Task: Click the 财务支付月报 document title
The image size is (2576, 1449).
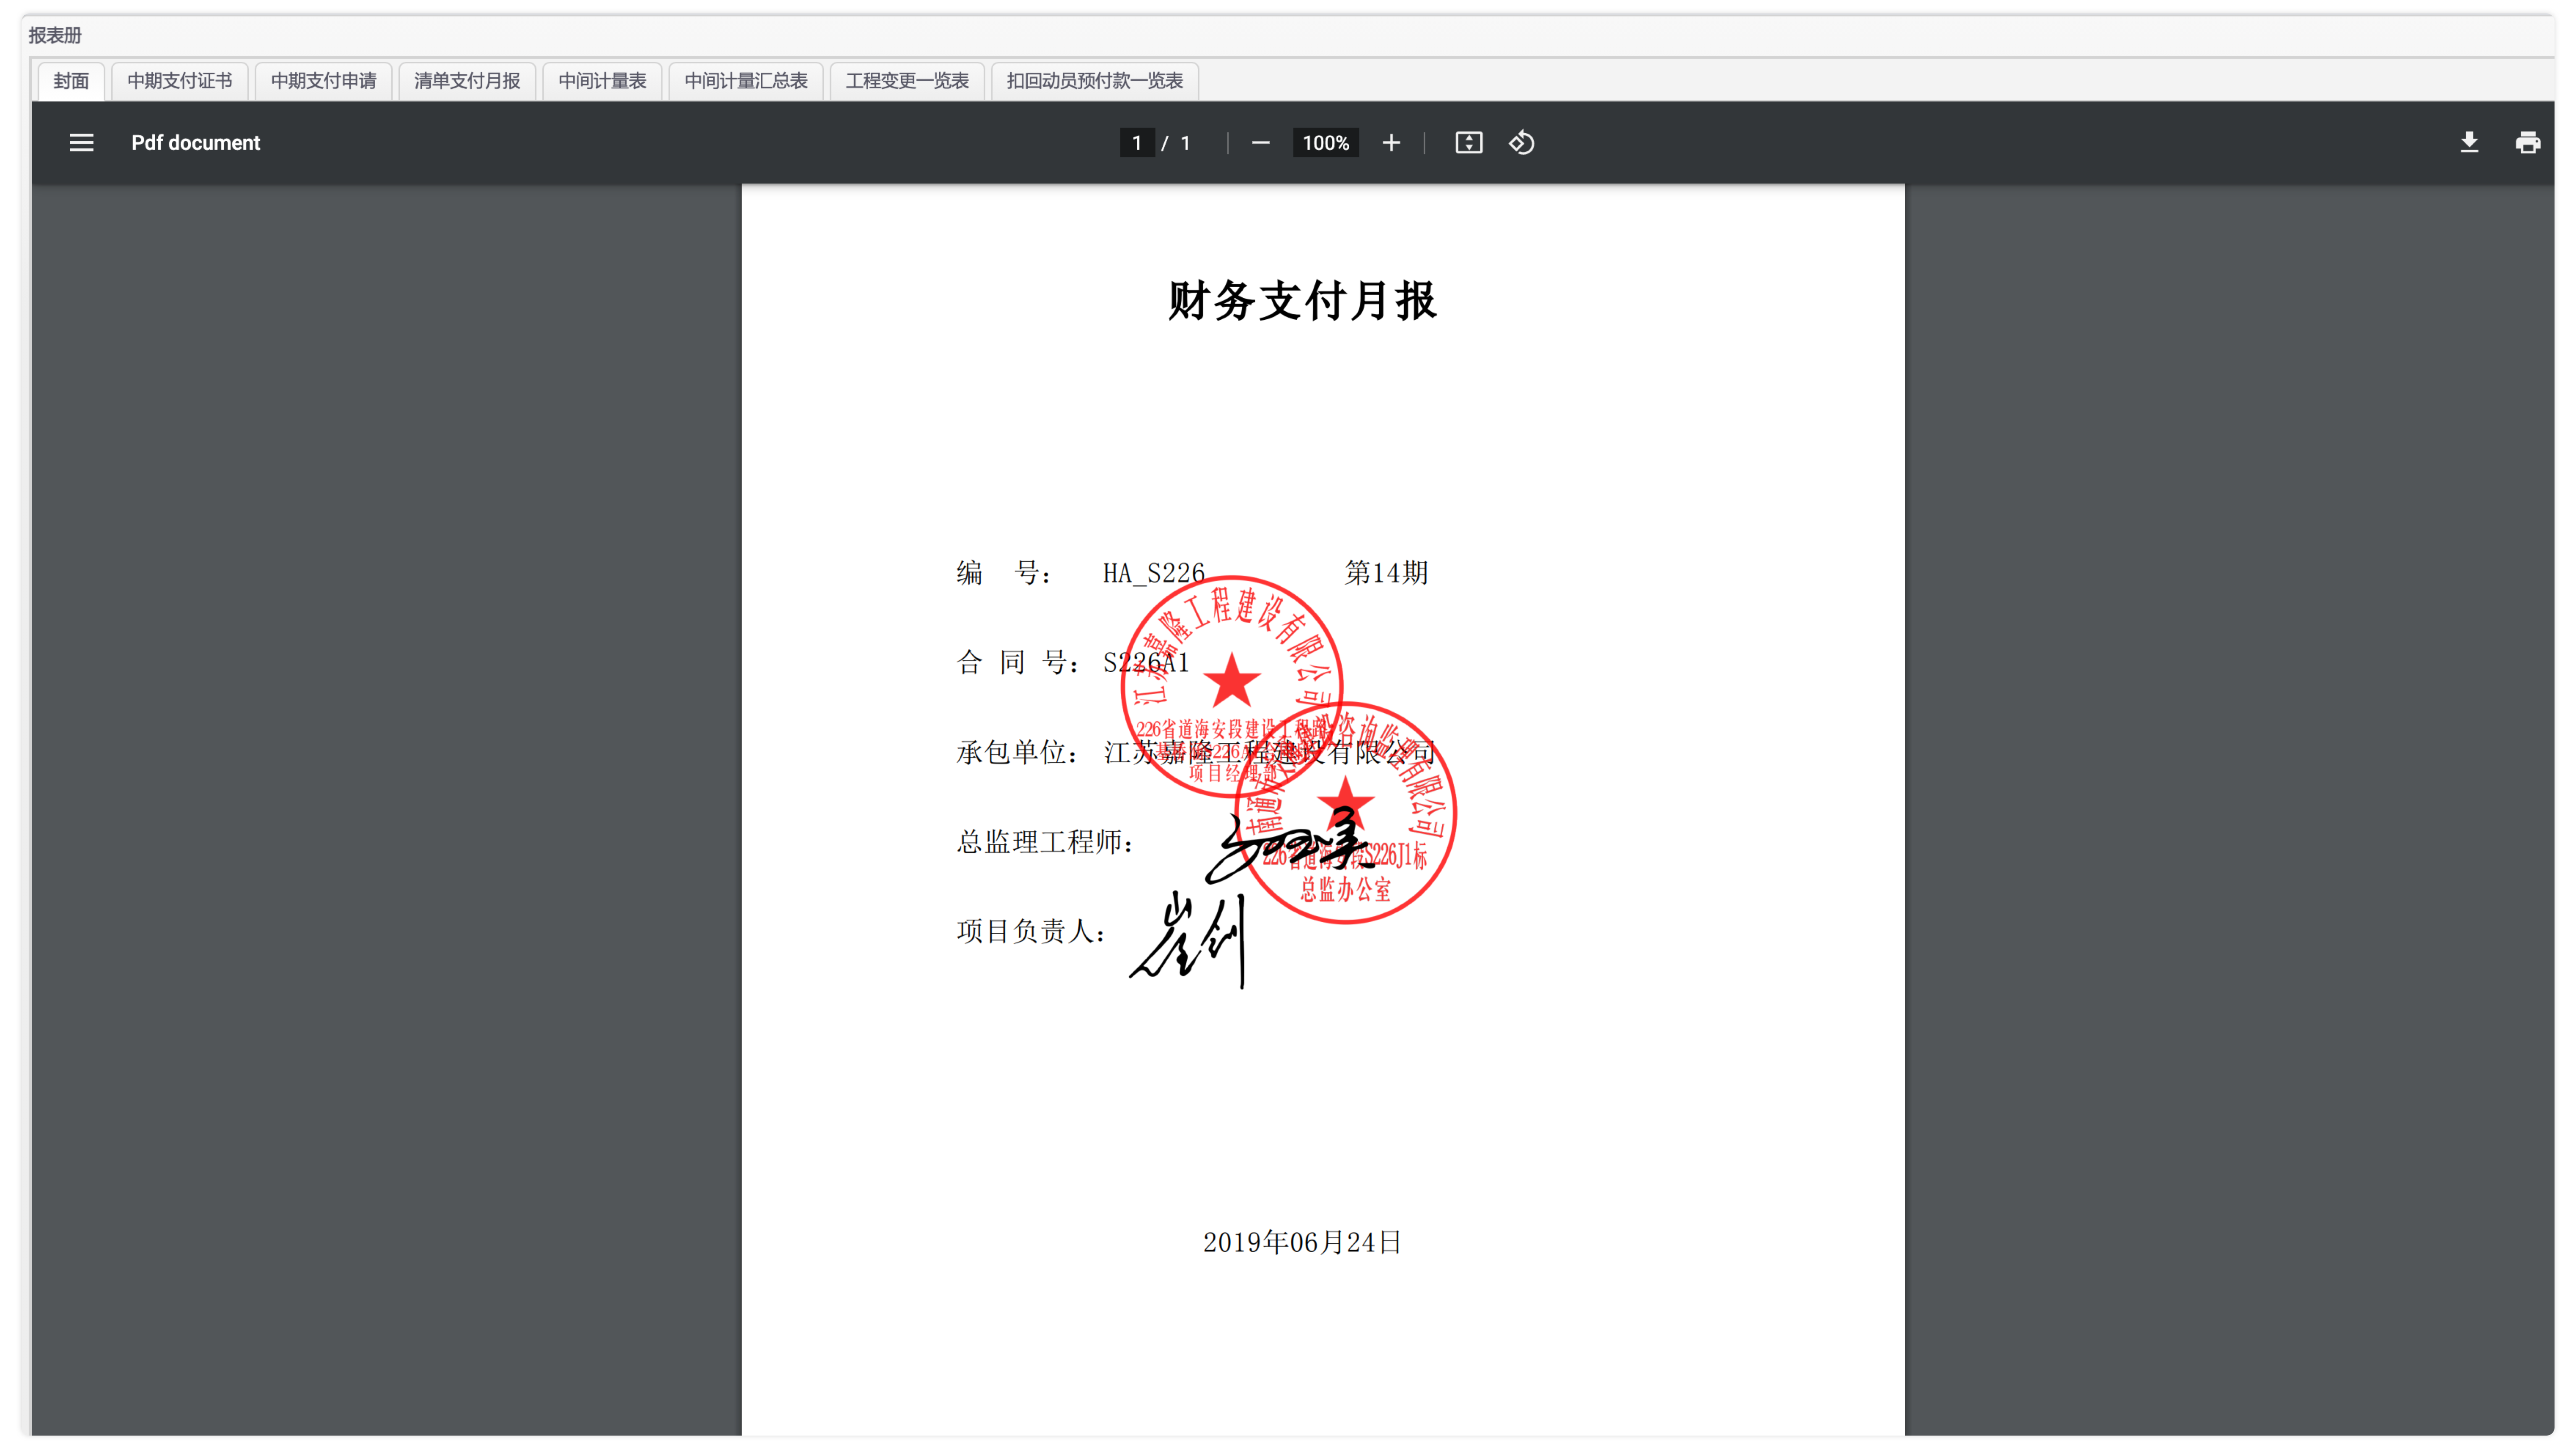Action: (1302, 300)
